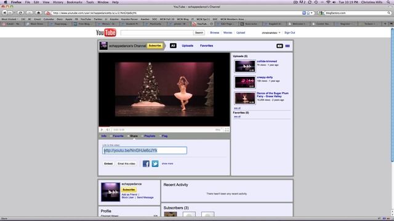Click the YouTube search input field
394x221 pixels.
(157, 33)
